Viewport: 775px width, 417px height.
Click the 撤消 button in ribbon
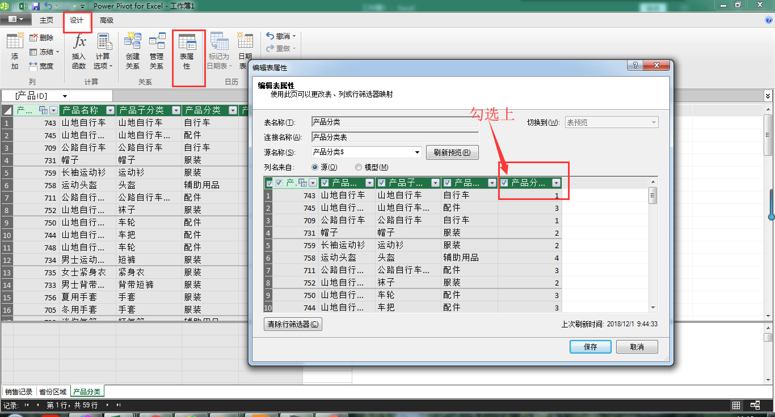pos(281,36)
